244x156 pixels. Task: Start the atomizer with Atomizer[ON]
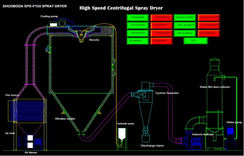(x=138, y=33)
